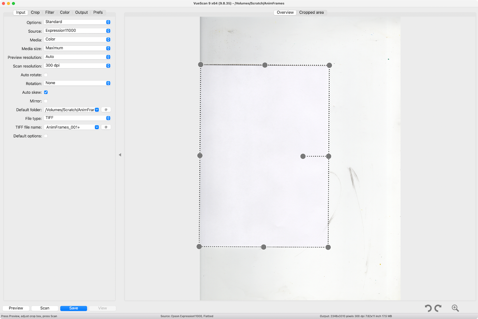Show the Cropped area tab
478x319 pixels.
[x=312, y=13]
